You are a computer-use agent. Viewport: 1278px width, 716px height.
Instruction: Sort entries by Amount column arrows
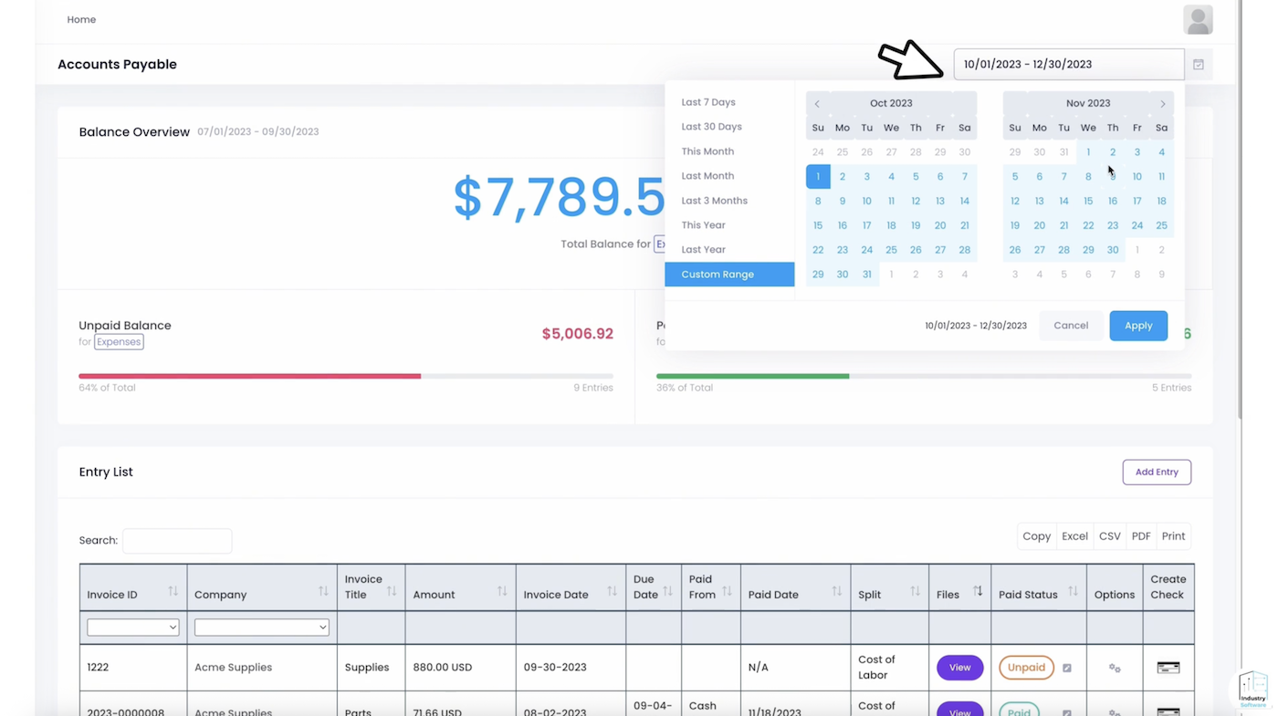[x=501, y=593]
